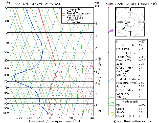The height and width of the screenshot is (123, 159).
Task: Select the blue Dewpoint line sample in legend
Action: point(64,11)
